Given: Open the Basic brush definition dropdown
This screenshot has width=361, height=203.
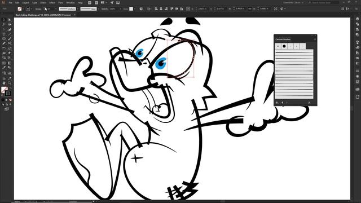Looking at the screenshot, I should pyautogui.click(x=98, y=9).
